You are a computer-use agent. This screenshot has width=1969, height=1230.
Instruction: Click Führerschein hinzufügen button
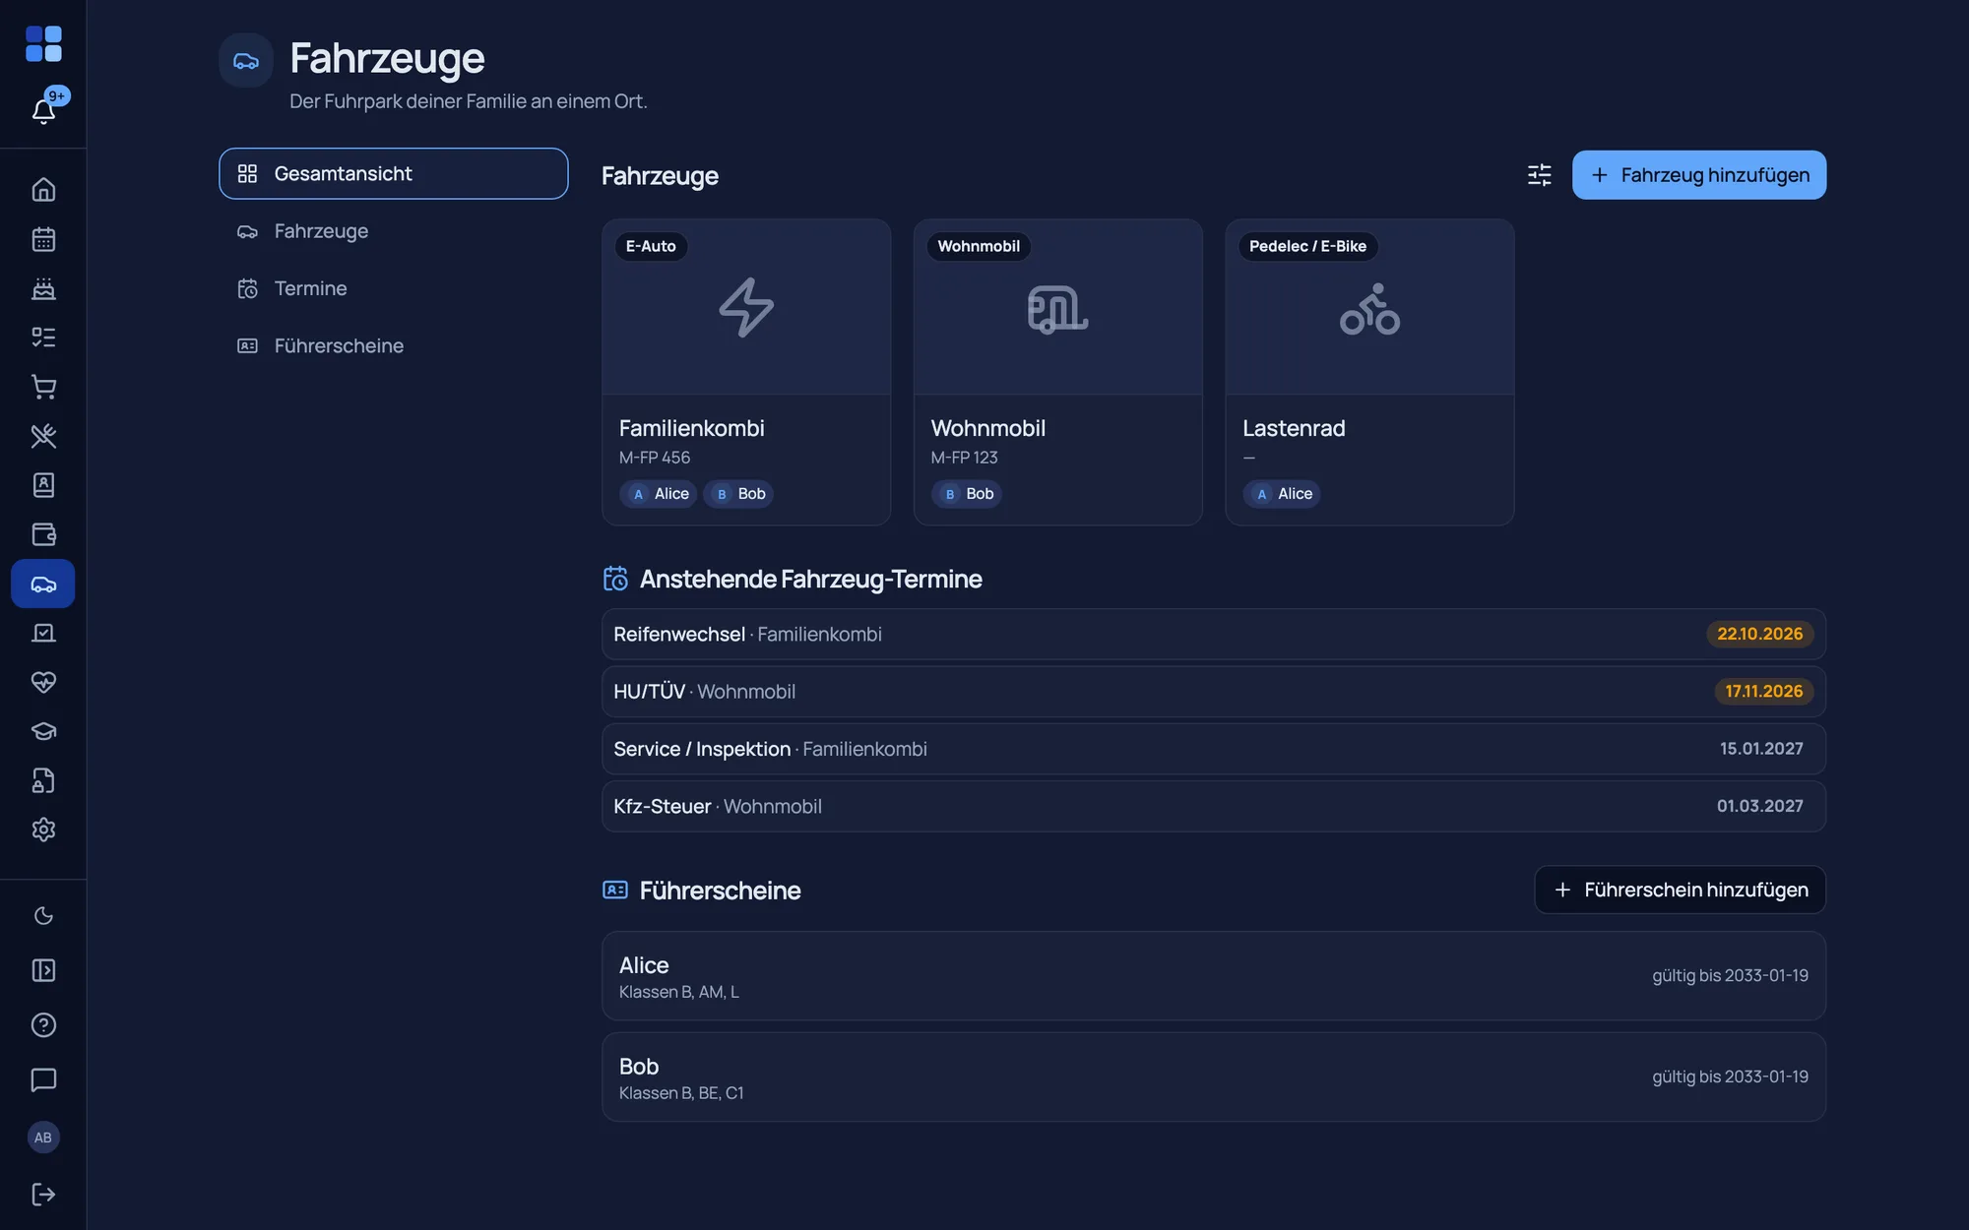point(1680,890)
